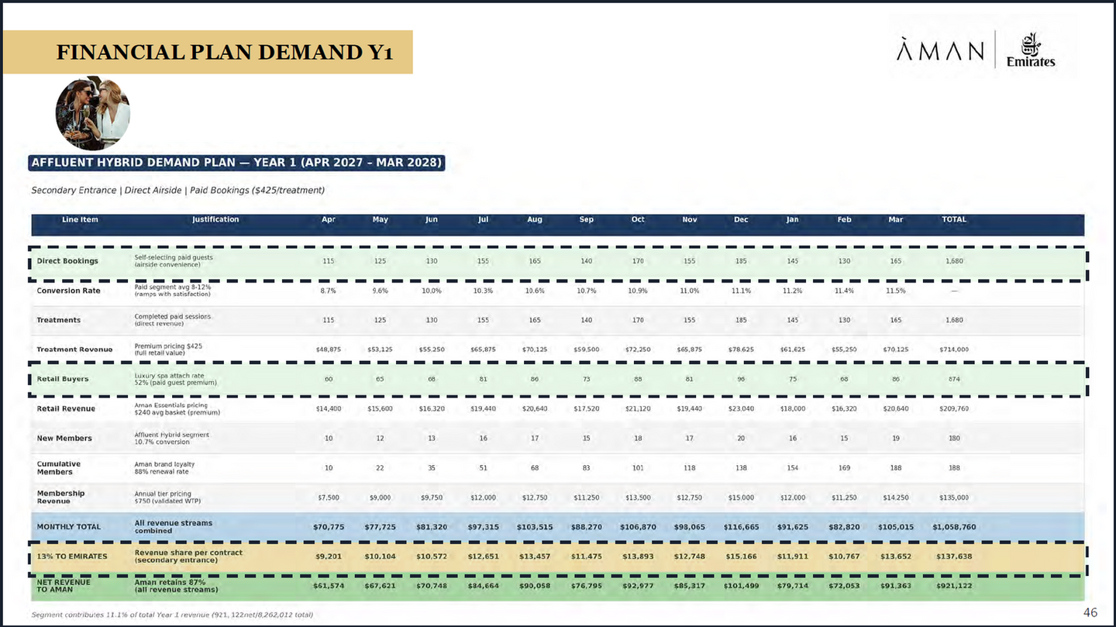Click the slide page number 46

pos(1090,612)
